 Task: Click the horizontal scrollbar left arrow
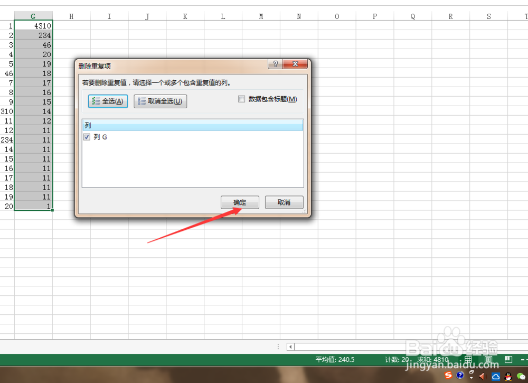click(290, 347)
